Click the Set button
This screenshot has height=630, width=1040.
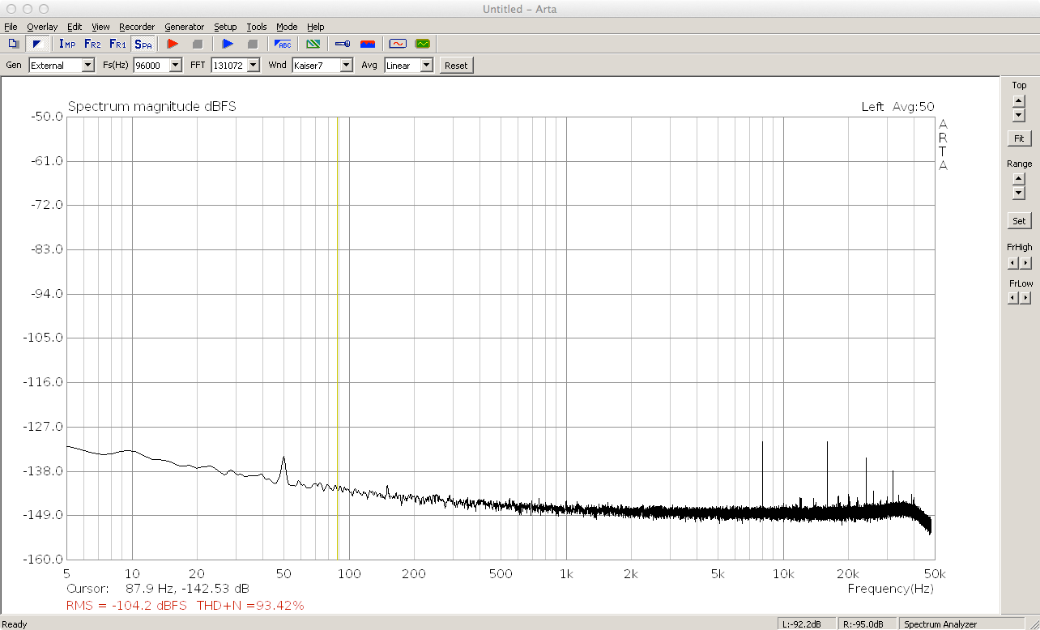coord(1019,220)
